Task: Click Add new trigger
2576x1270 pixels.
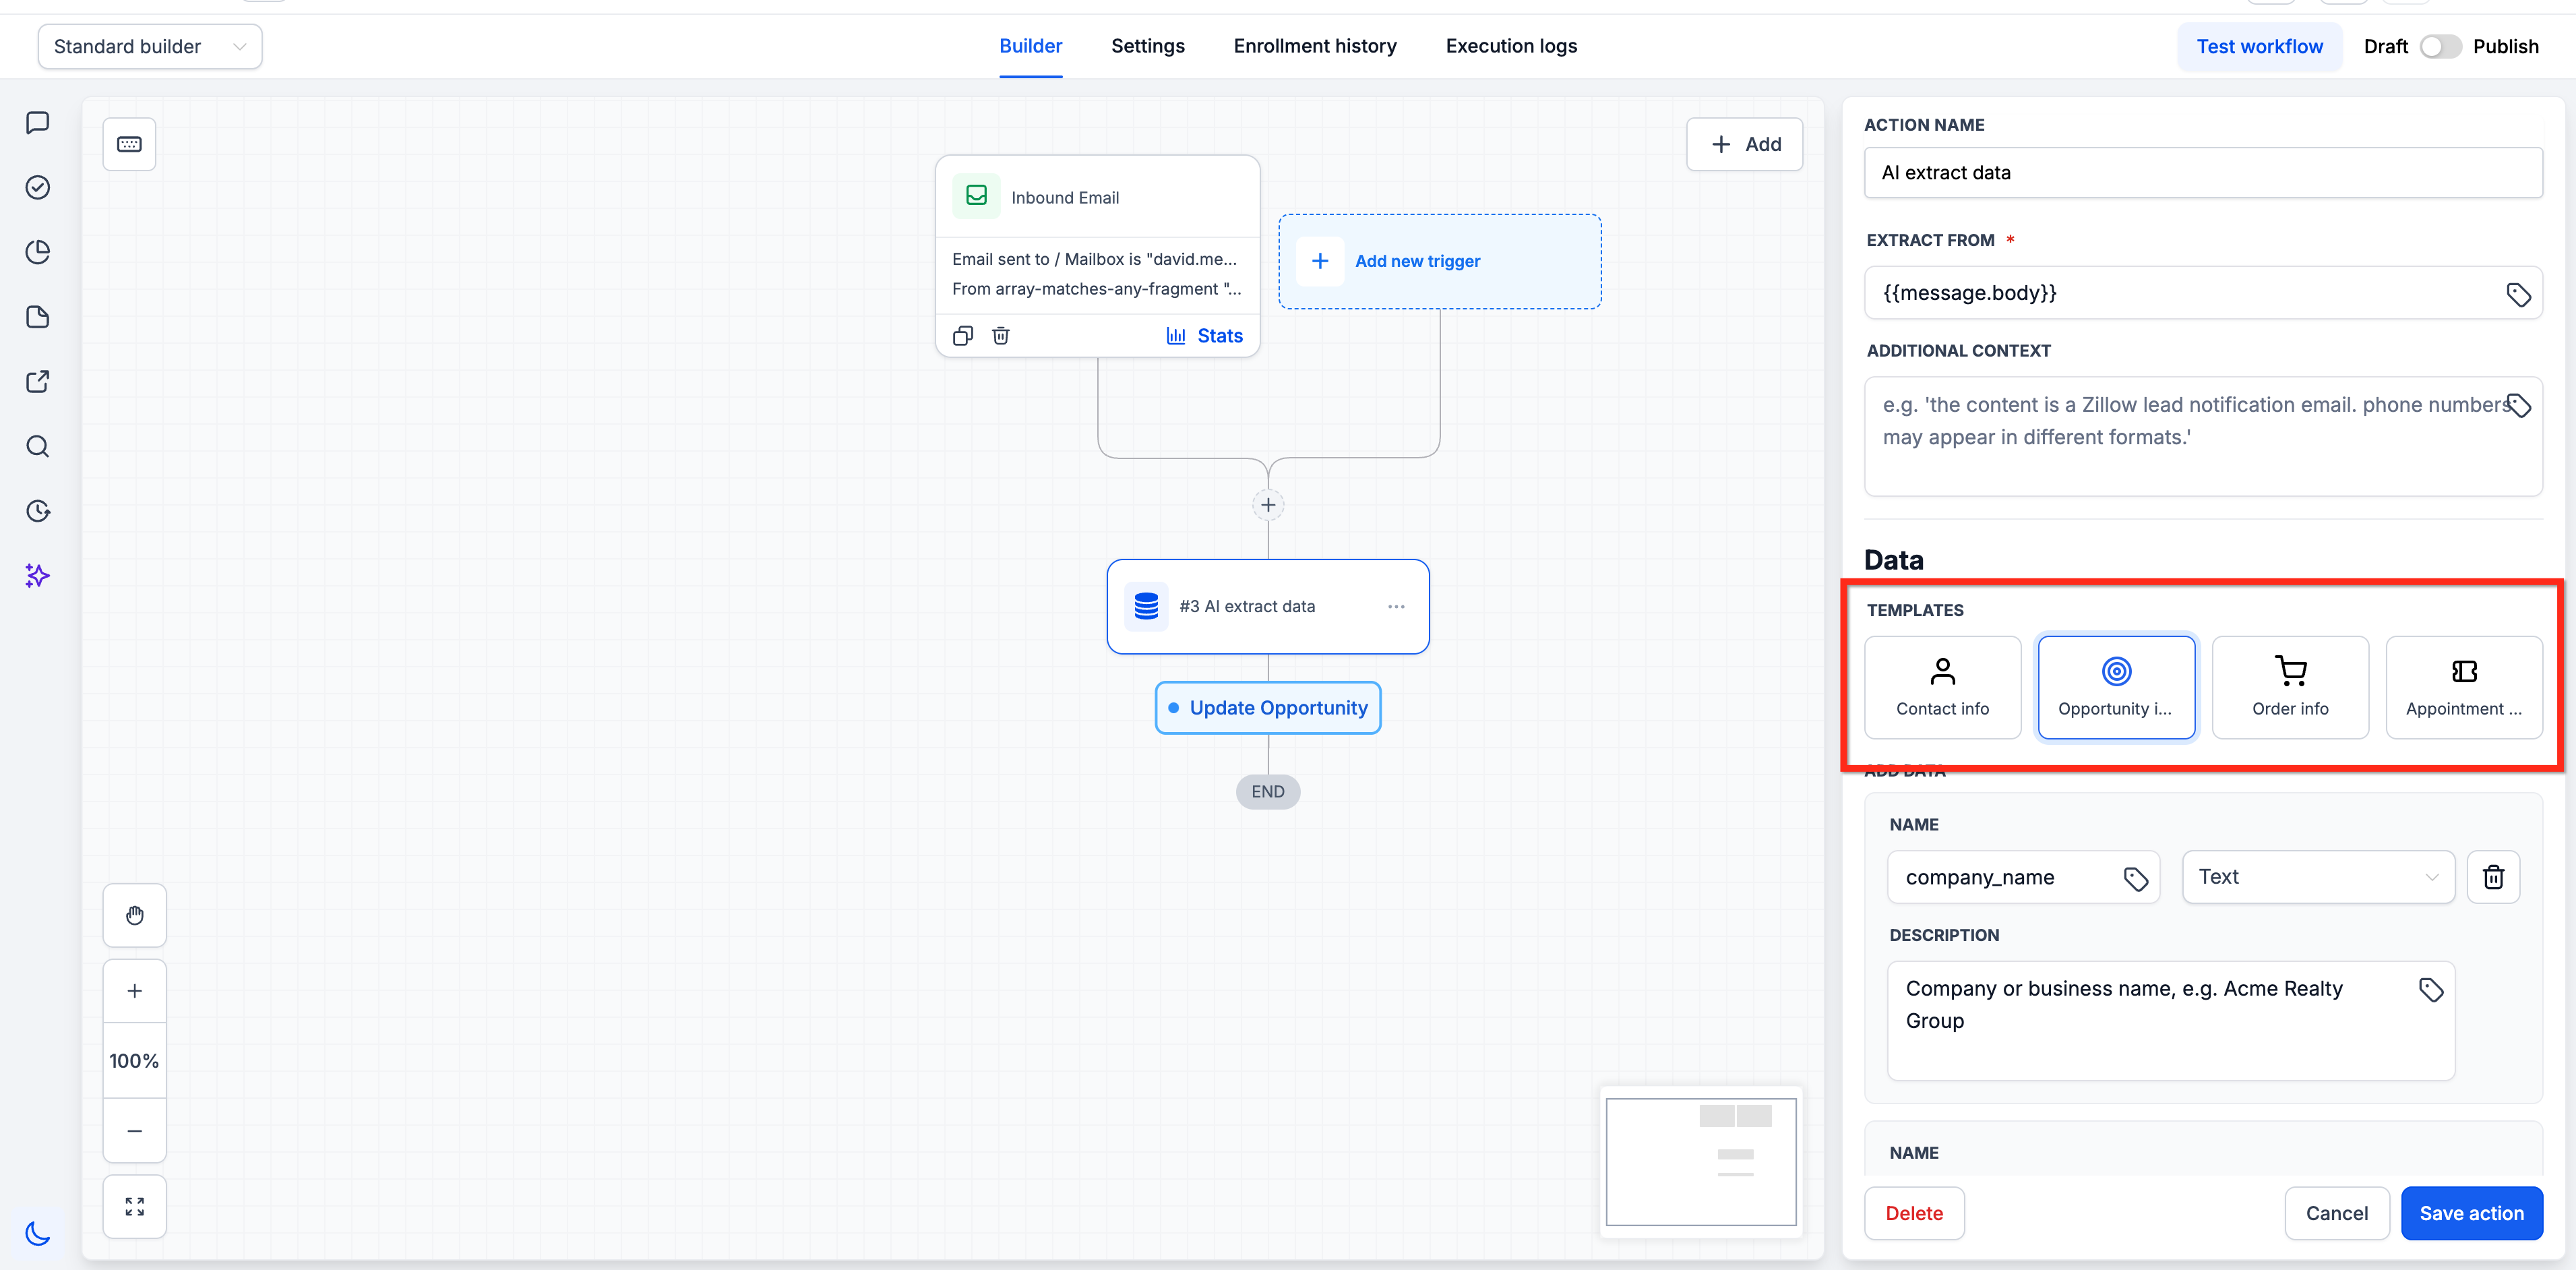Action: point(1440,261)
